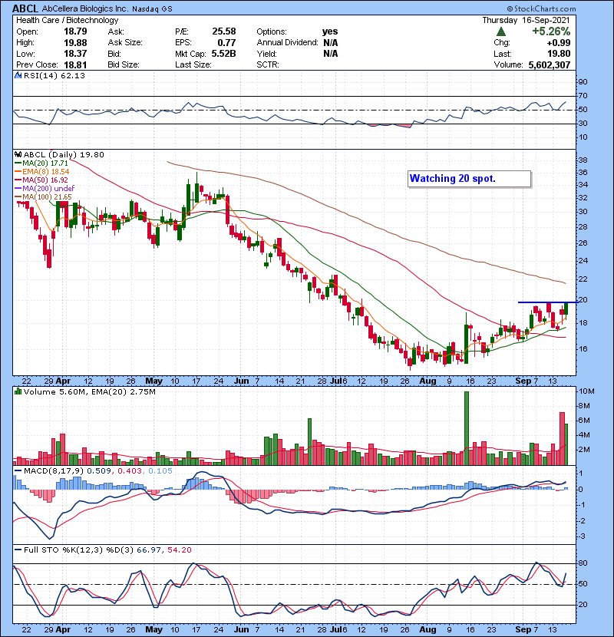
Task: Click the May month label under price chart
Action: click(x=153, y=381)
